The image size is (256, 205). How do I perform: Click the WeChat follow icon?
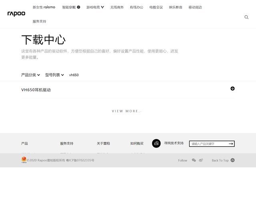tap(194, 160)
